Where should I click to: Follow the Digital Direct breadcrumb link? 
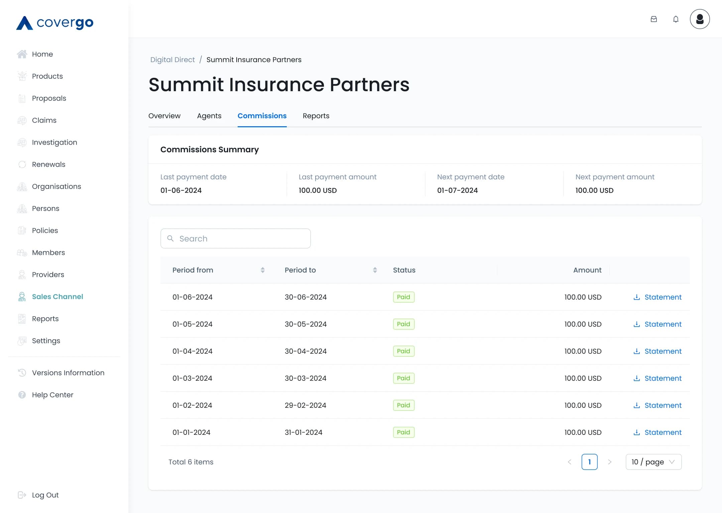172,59
